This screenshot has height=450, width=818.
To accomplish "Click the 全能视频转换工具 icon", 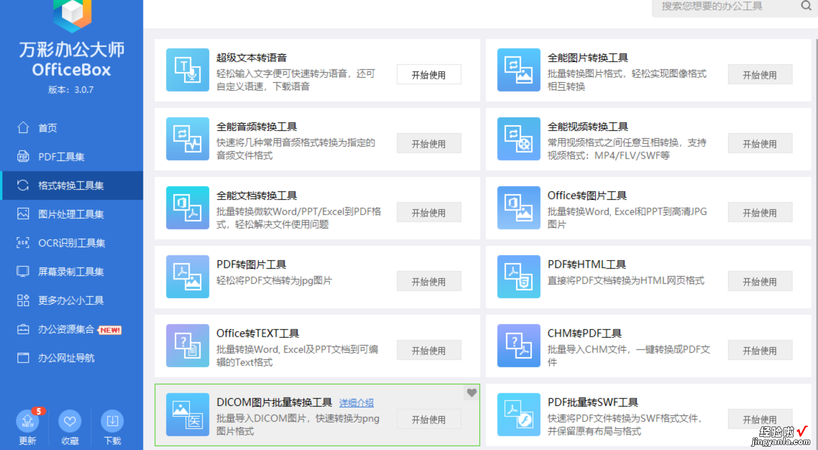I will 519,139.
